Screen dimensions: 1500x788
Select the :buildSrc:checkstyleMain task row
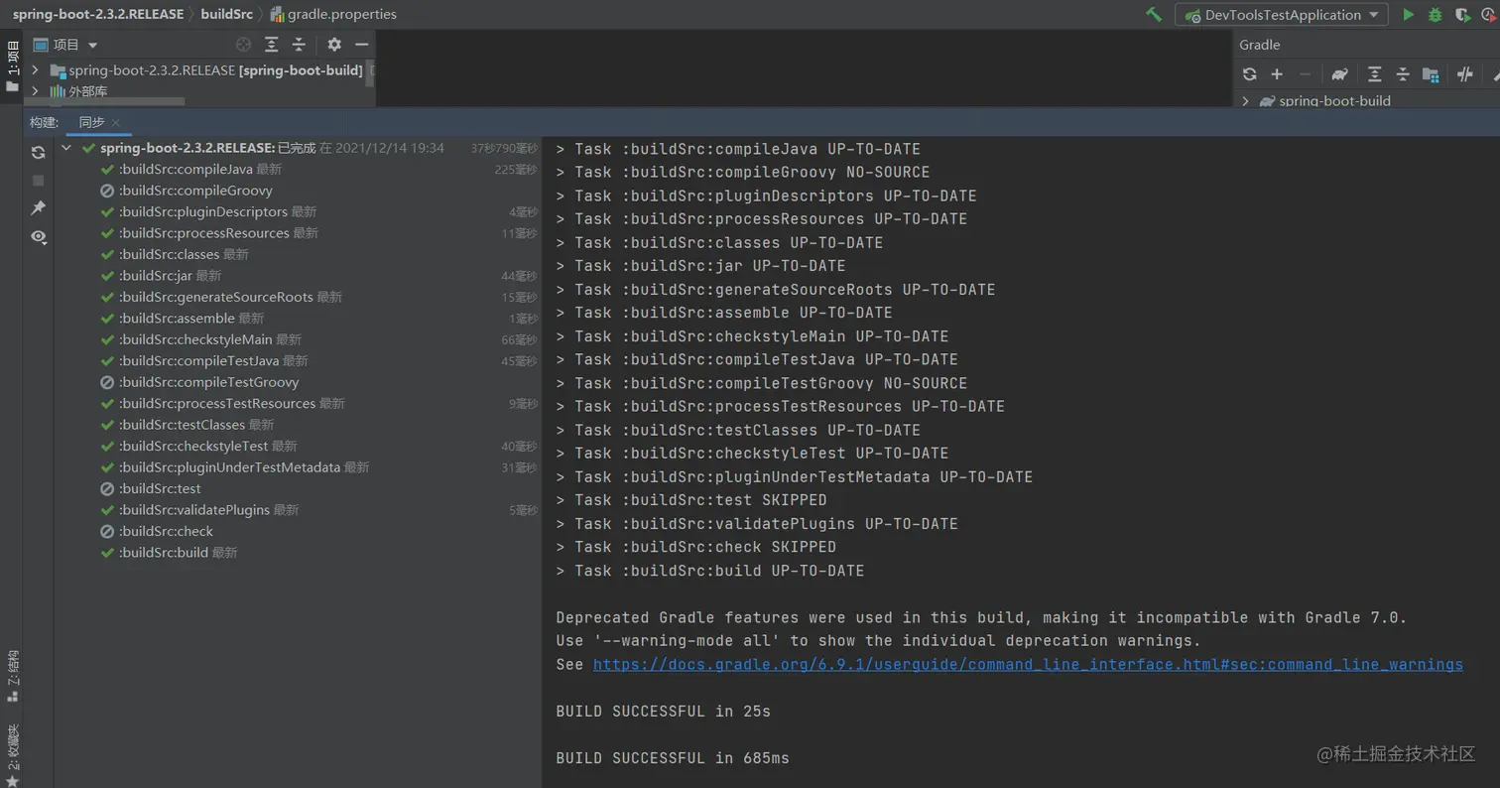click(x=298, y=339)
